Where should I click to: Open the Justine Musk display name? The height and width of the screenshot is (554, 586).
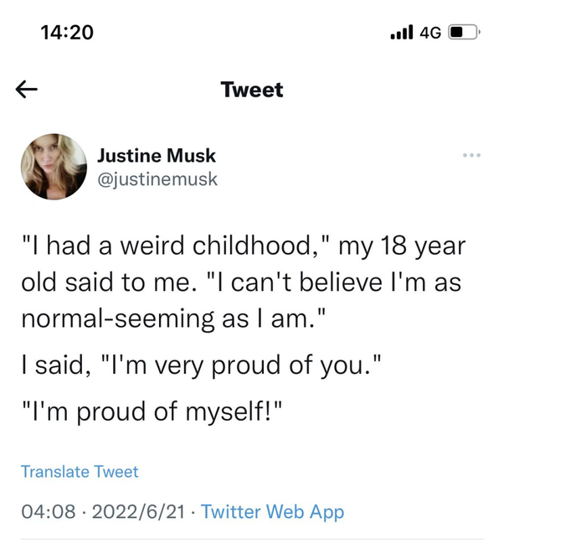(x=157, y=155)
